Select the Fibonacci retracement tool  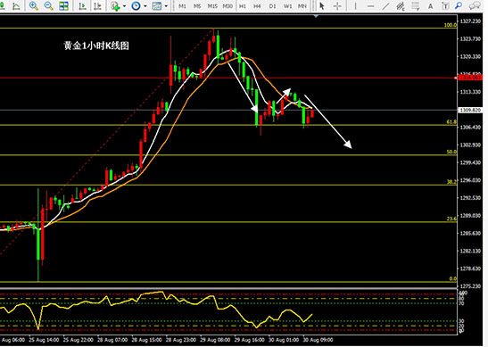[416, 6]
